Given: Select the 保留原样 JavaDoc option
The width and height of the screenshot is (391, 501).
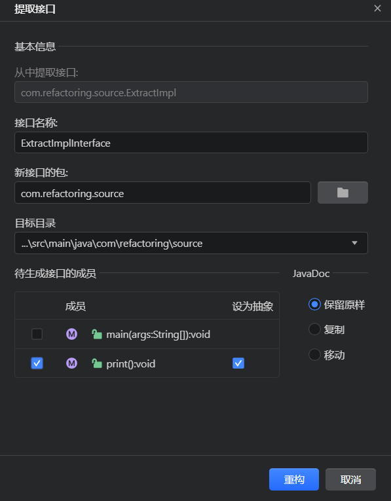Looking at the screenshot, I should point(314,305).
